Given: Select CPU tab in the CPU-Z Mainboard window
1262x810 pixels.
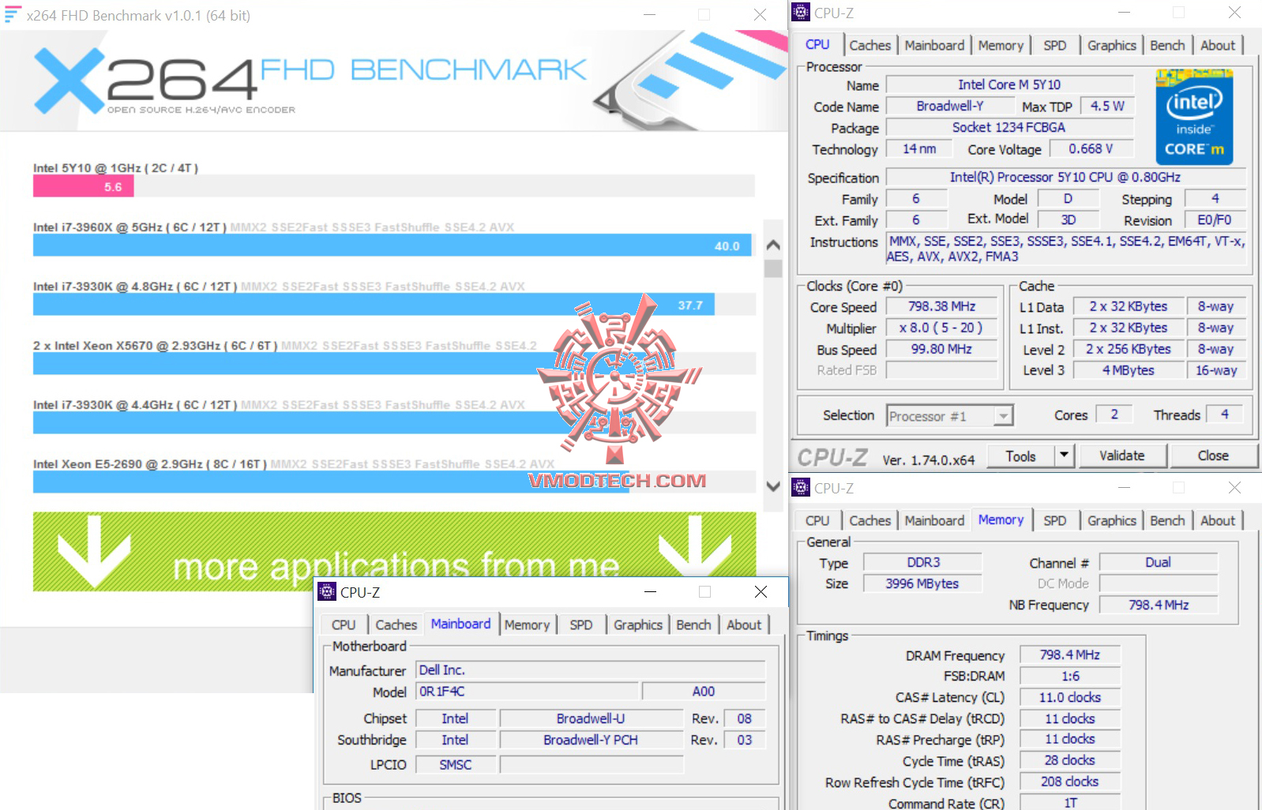Looking at the screenshot, I should point(344,625).
